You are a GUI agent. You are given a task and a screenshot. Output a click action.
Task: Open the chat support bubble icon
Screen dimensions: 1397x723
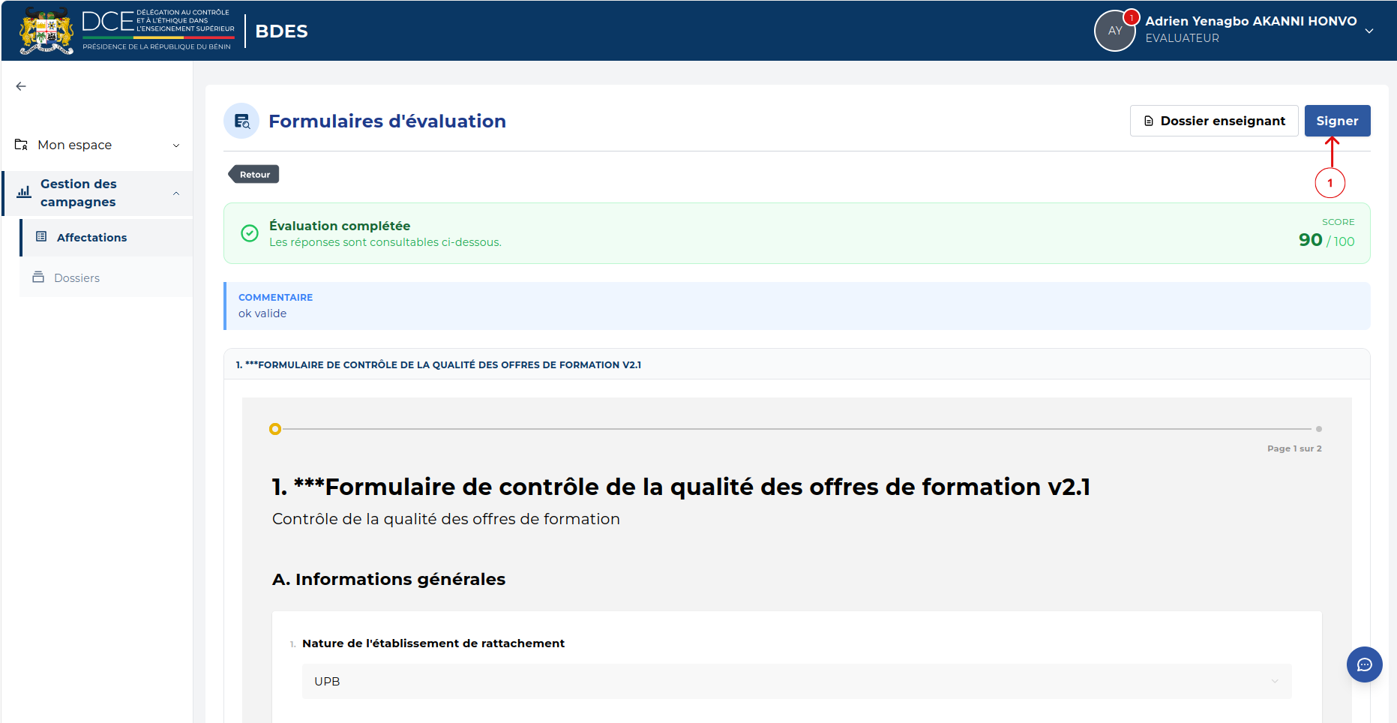(1364, 664)
